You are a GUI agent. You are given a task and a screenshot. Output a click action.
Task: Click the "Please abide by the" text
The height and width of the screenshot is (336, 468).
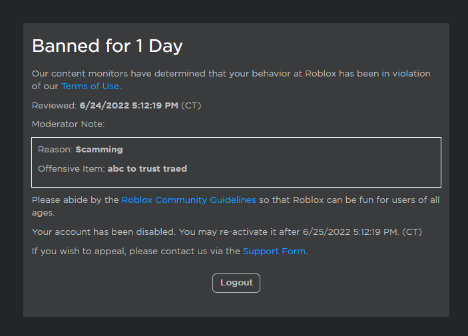[x=75, y=200]
